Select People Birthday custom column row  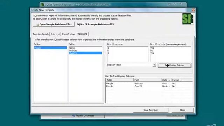pyautogui.click(x=149, y=83)
